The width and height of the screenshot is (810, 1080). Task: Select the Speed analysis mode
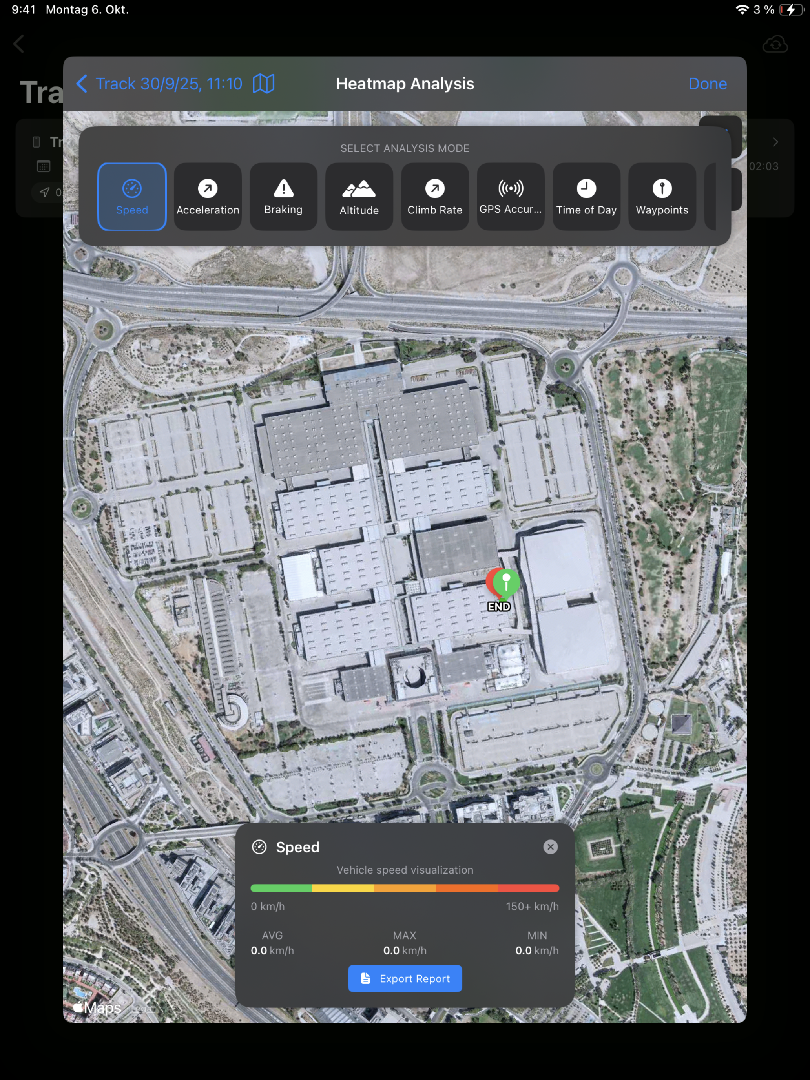click(132, 197)
